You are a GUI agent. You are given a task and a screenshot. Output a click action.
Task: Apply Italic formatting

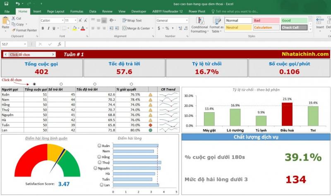point(48,28)
